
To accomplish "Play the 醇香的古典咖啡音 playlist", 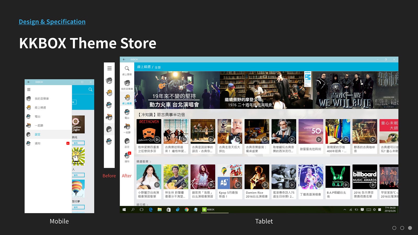I will [x=373, y=139].
